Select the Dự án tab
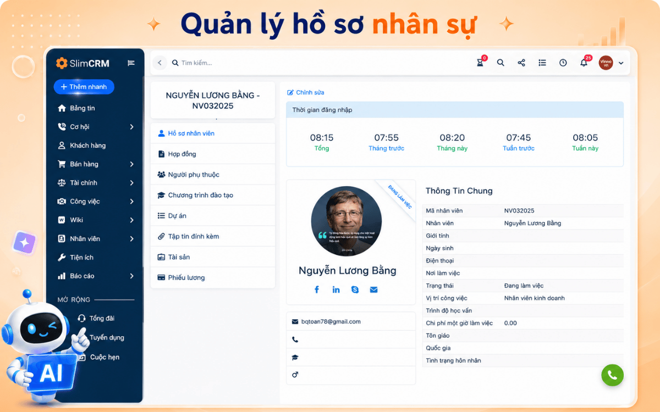Image resolution: width=660 pixels, height=412 pixels. [213, 216]
